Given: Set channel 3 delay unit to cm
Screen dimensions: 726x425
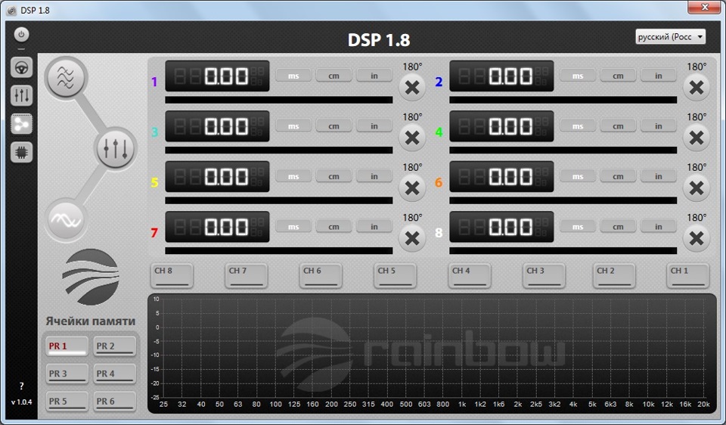Looking at the screenshot, I should (x=334, y=126).
